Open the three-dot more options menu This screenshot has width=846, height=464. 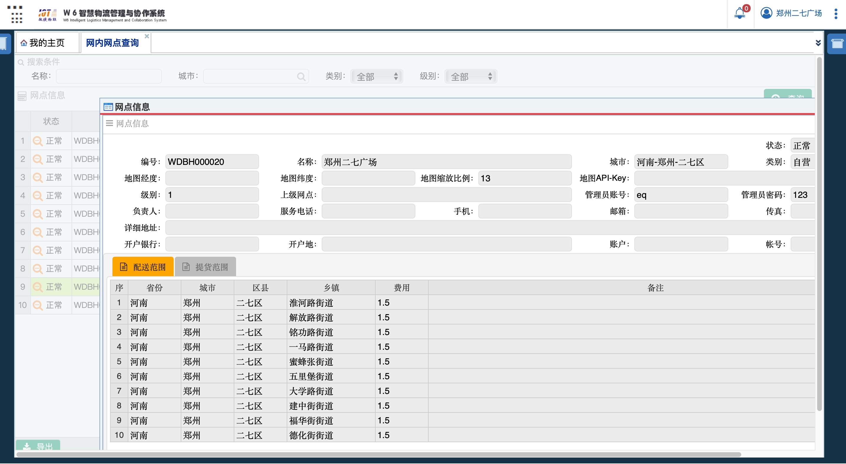(836, 14)
